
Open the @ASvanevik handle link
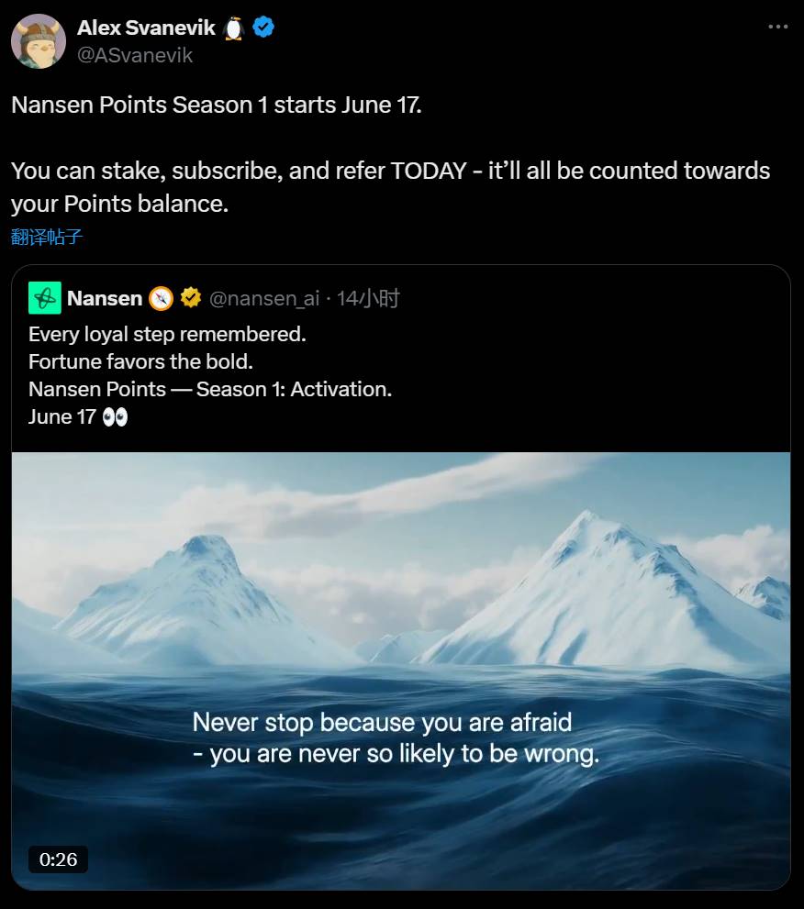pos(135,55)
